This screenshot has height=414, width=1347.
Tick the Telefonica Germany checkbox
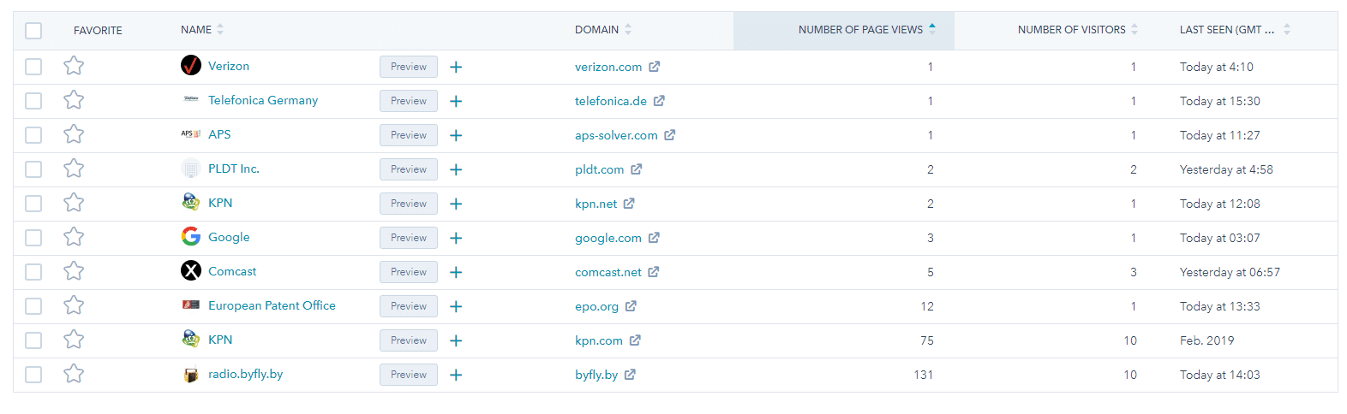tap(33, 101)
